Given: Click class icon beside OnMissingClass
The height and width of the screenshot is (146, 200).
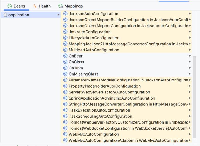Looking at the screenshot, I should tap(65, 74).
